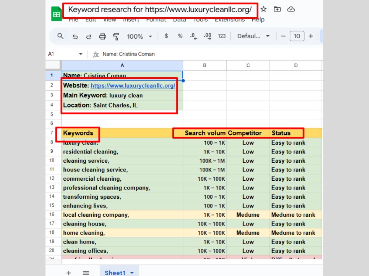This screenshot has width=369, height=276.
Task: Select the 'home cleaning,' cell
Action: point(122,233)
